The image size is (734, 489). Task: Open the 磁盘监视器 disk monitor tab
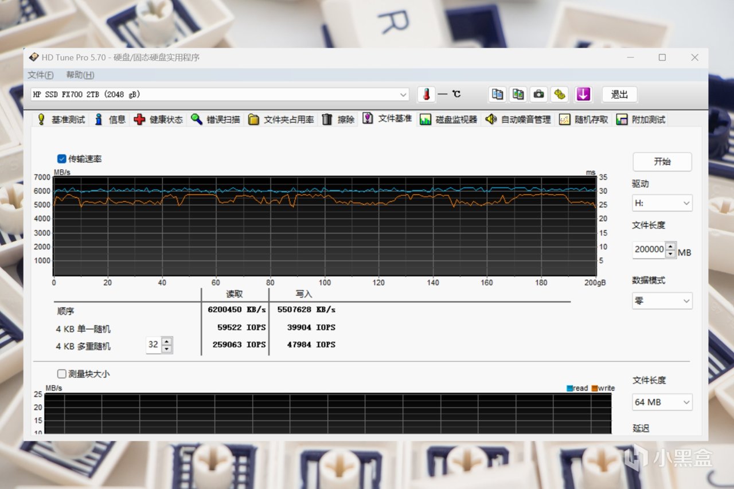tap(448, 119)
